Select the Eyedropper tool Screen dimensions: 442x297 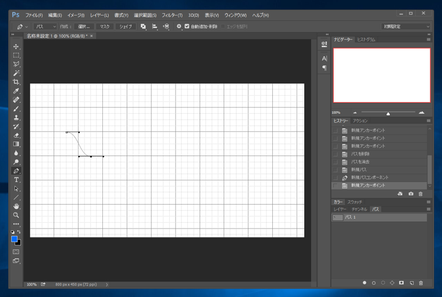[x=16, y=91]
